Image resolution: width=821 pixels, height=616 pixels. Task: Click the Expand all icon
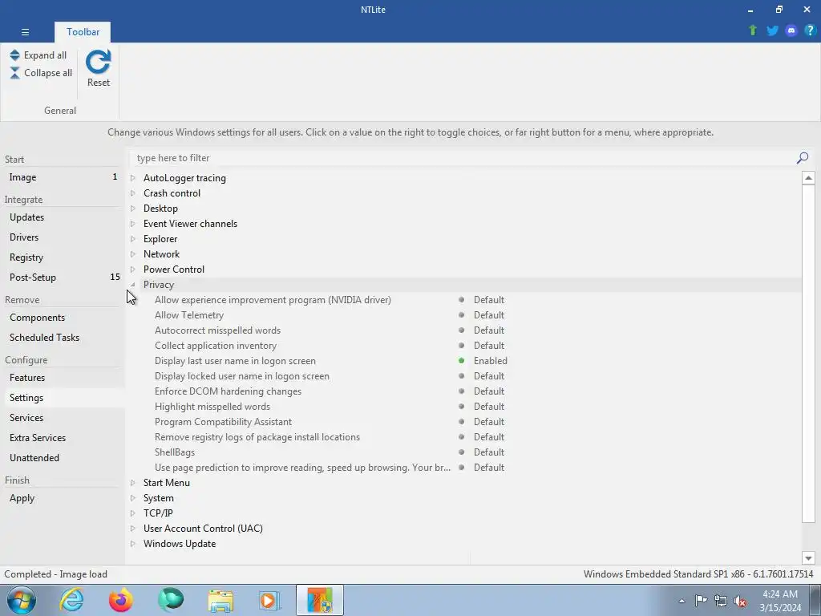pos(14,55)
